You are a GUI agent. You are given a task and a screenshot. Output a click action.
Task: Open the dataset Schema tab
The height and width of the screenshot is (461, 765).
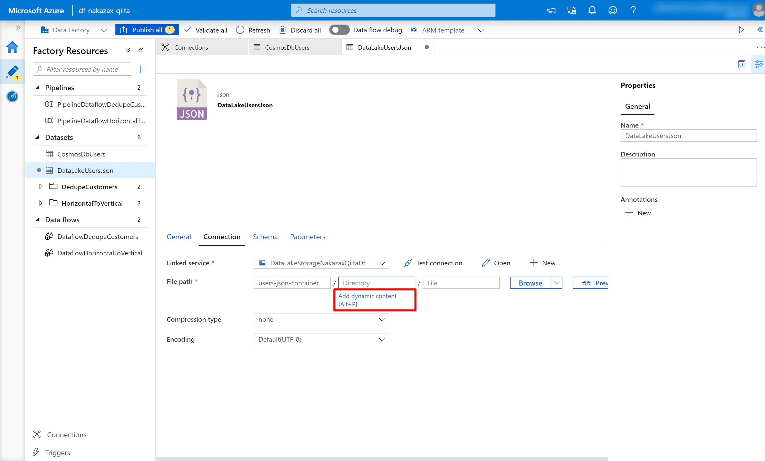click(x=265, y=237)
